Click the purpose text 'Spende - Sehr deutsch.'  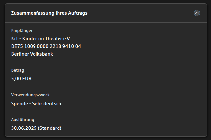[37, 104]
